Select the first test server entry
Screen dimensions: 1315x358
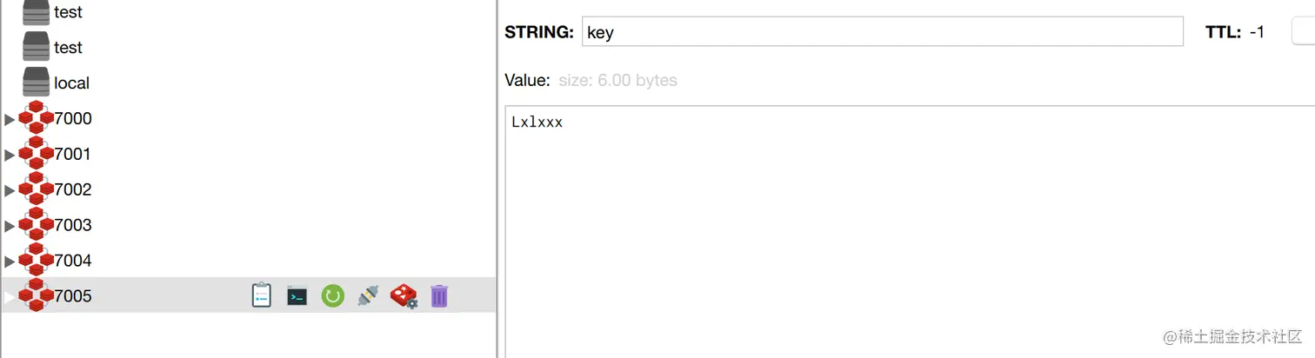[68, 12]
